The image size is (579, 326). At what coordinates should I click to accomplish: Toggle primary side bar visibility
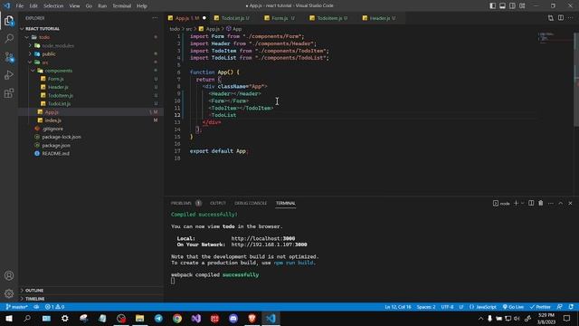coord(492,5)
